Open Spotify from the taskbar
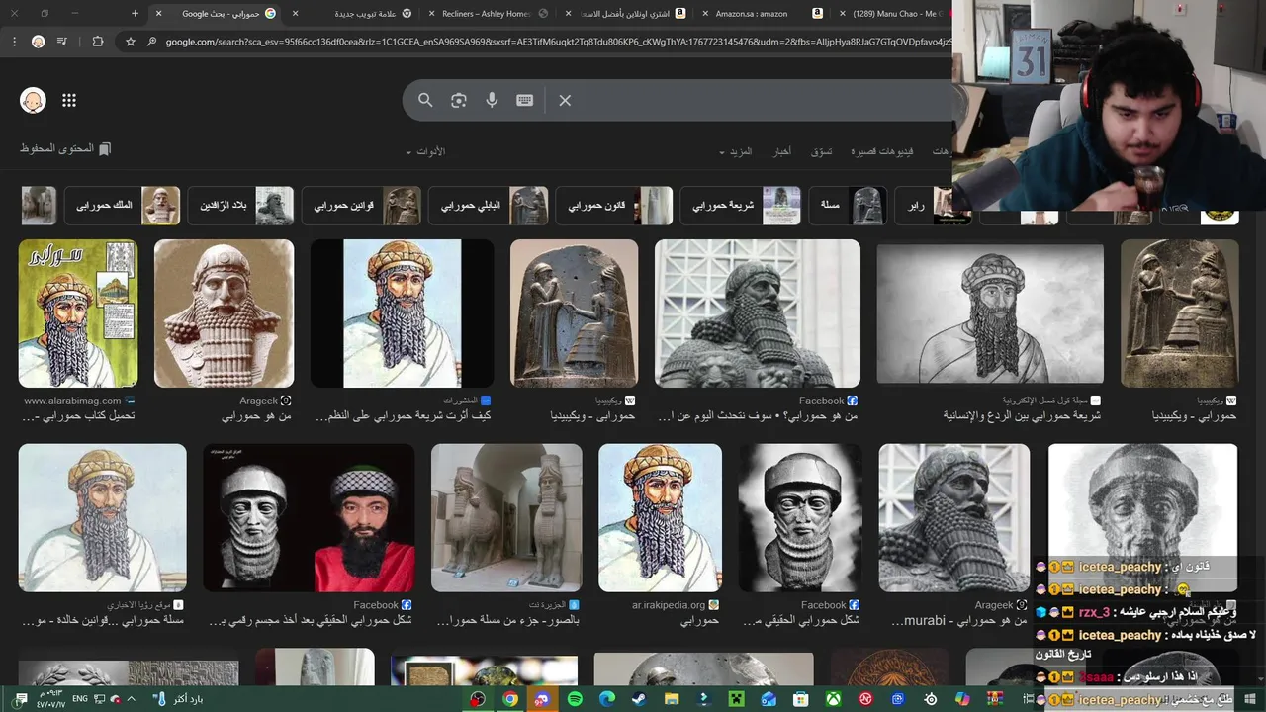The image size is (1266, 712). pyautogui.click(x=576, y=699)
